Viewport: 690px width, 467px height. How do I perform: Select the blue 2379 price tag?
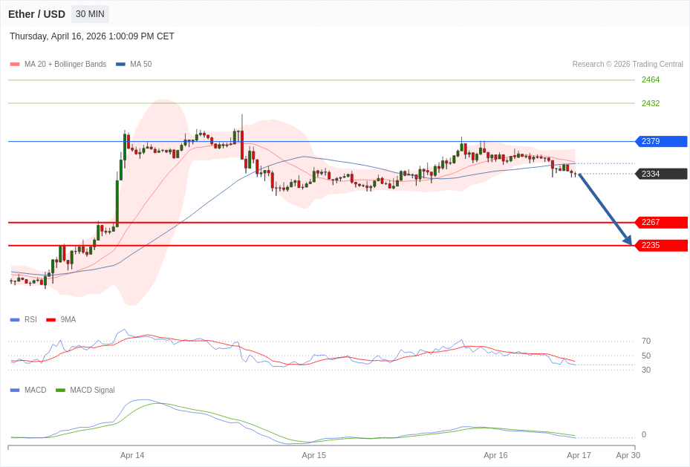[661, 141]
